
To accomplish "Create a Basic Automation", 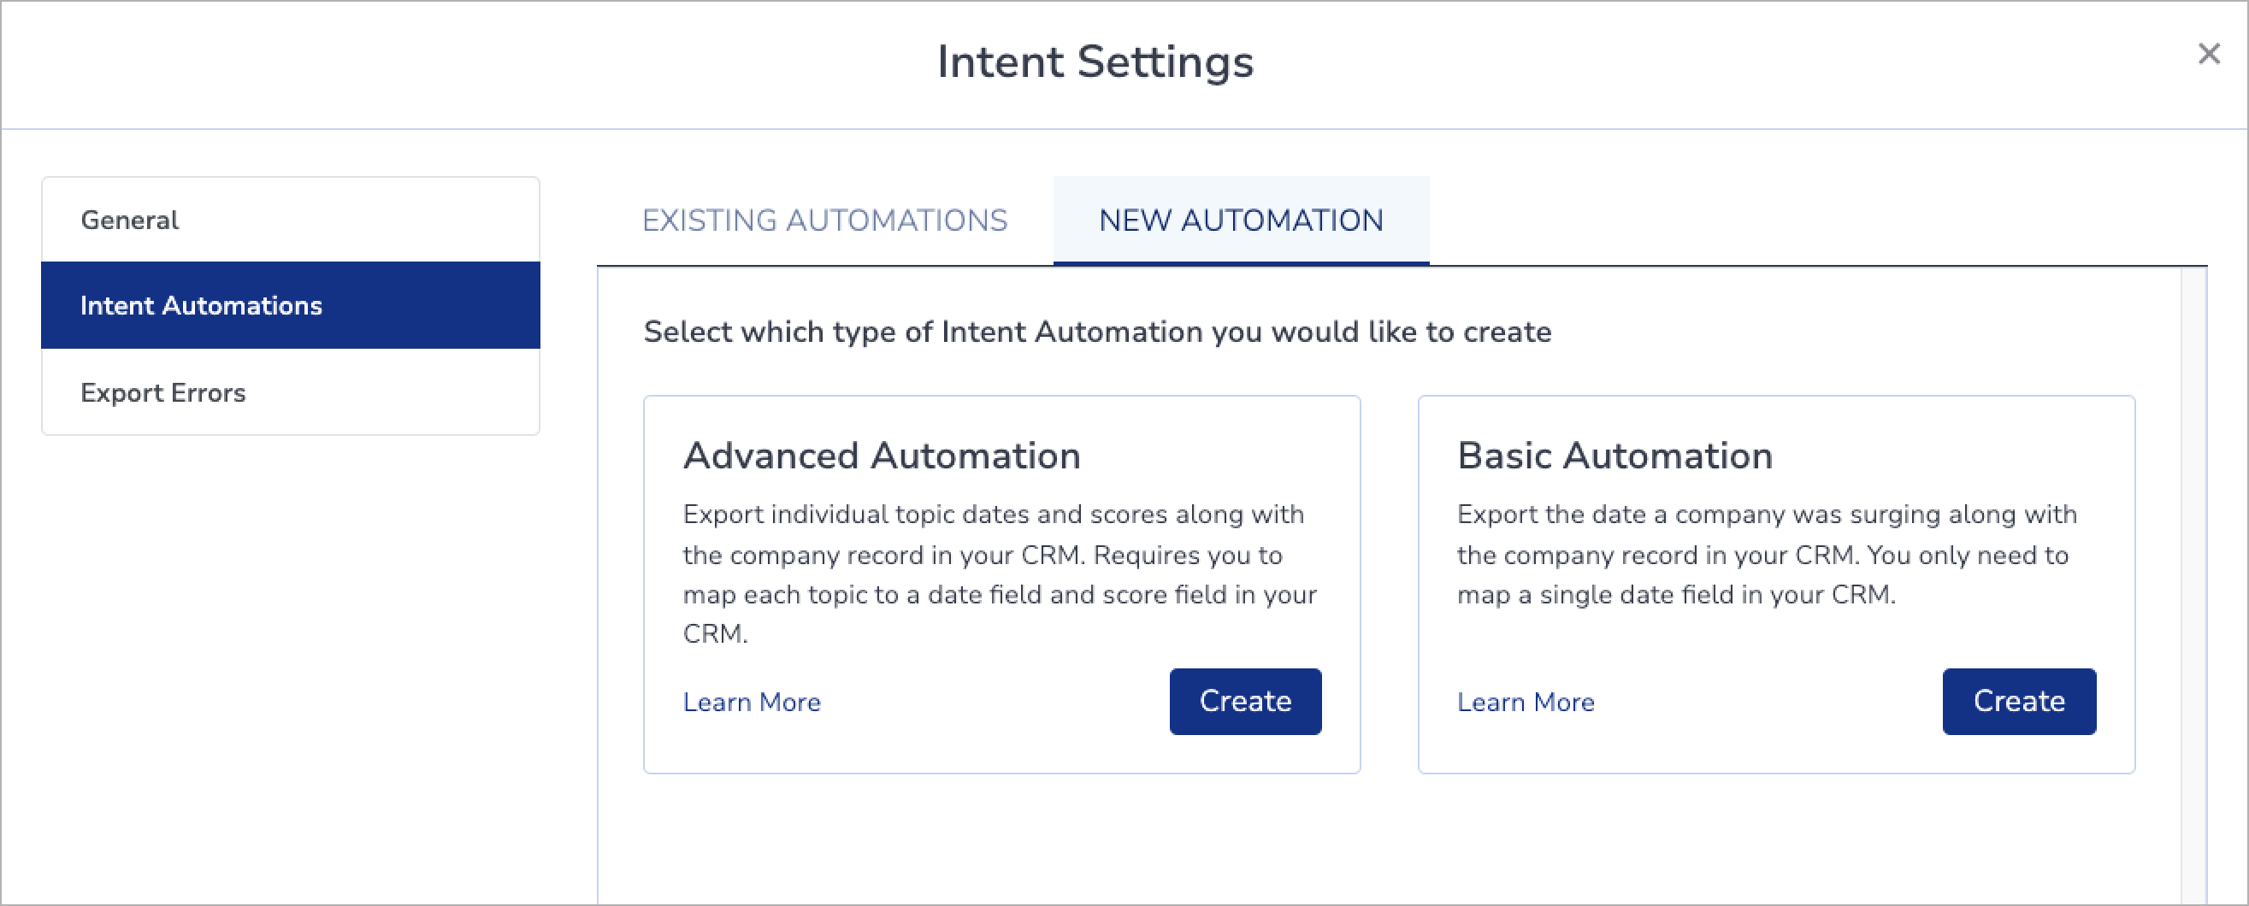I will click(2018, 701).
